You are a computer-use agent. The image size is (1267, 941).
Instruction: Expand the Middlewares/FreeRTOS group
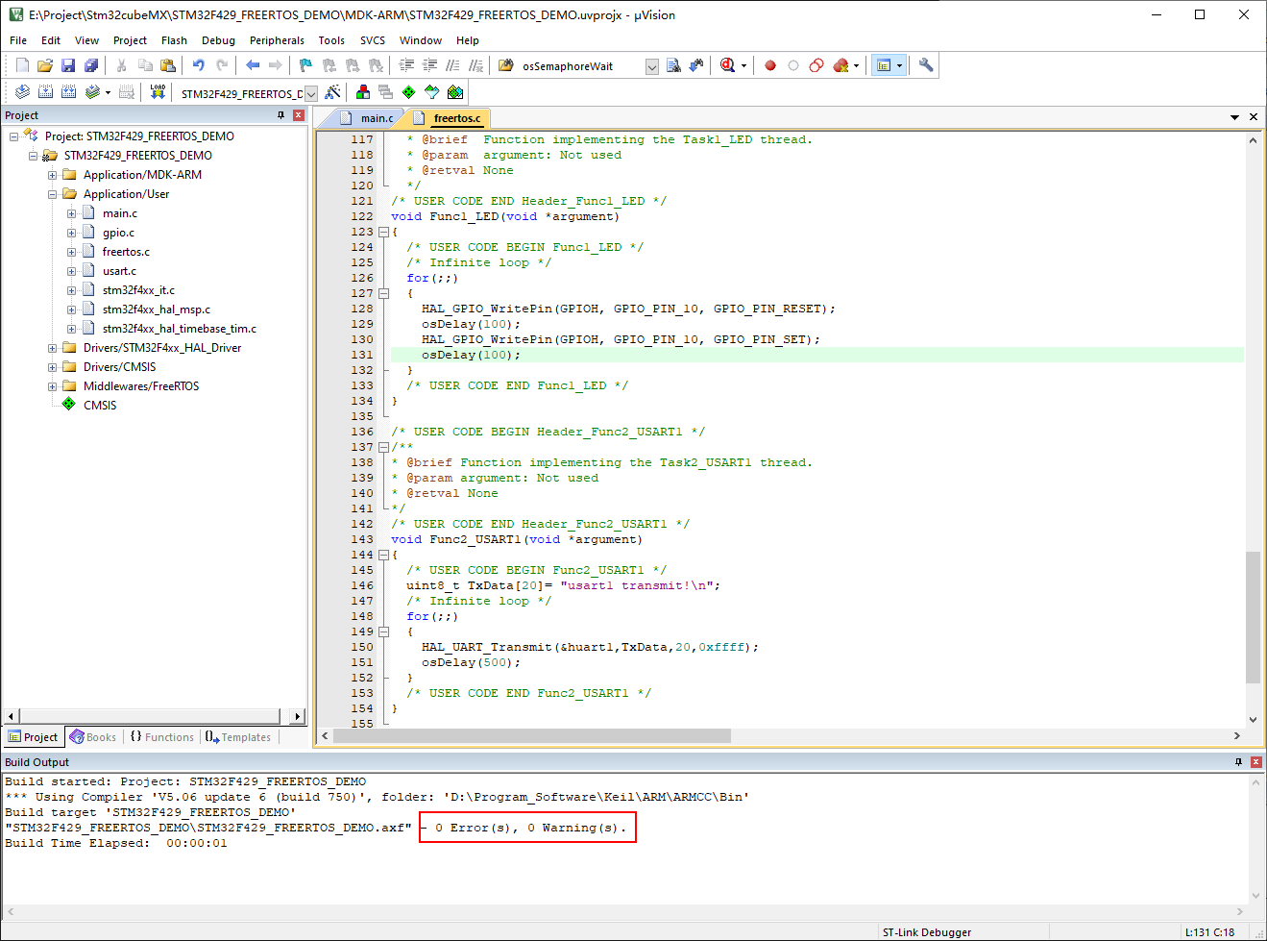[53, 386]
